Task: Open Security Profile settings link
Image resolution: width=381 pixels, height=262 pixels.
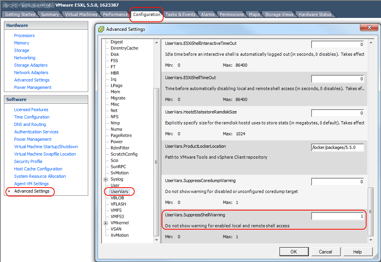Action: (x=28, y=161)
